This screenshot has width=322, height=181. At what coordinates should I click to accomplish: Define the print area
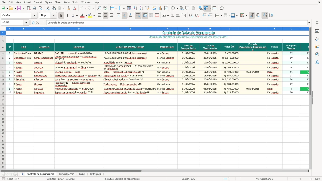click(200, 8)
